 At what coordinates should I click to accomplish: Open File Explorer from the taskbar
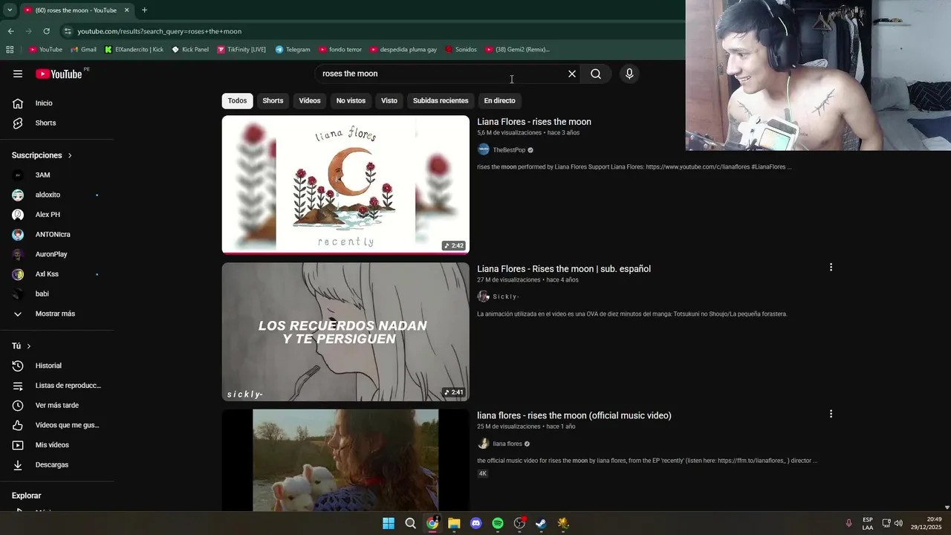pyautogui.click(x=454, y=523)
